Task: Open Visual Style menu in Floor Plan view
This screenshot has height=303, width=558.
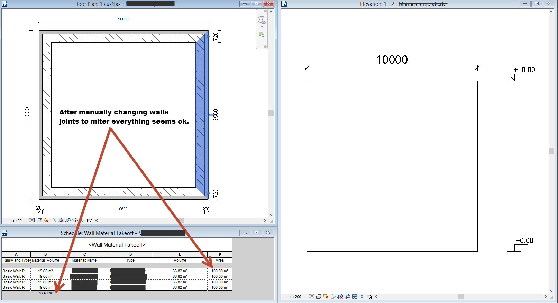Action: [39, 220]
